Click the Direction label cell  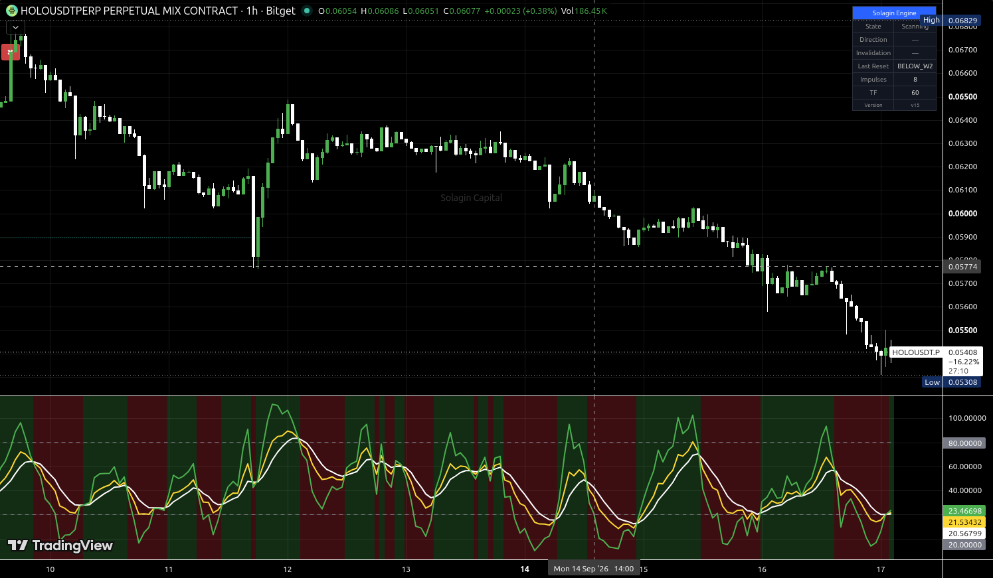click(x=873, y=40)
